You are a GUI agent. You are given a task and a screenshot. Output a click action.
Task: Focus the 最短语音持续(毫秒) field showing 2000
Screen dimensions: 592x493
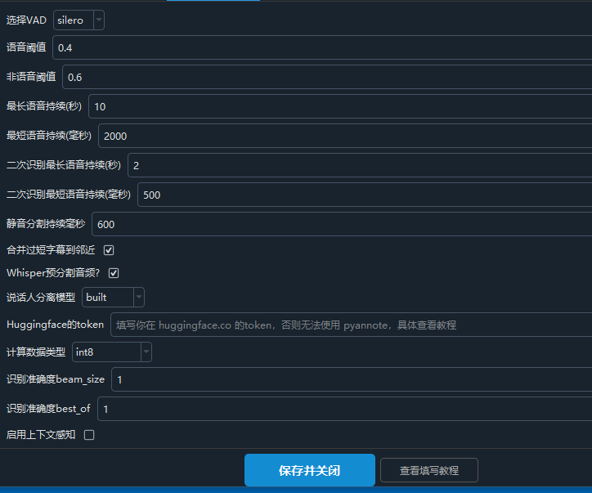345,136
